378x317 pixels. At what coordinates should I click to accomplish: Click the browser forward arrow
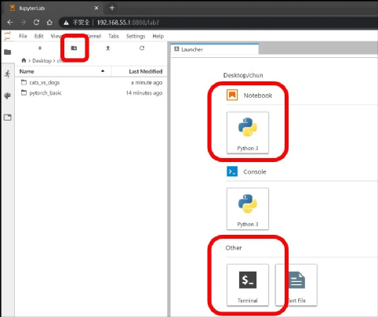tap(24, 23)
